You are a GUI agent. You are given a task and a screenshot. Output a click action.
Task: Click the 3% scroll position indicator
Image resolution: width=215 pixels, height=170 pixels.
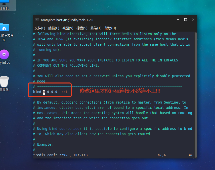190,155
